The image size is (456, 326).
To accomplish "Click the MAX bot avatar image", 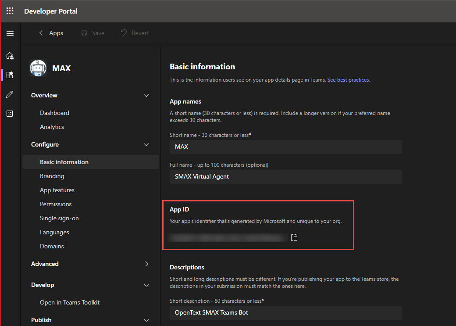I will (38, 68).
